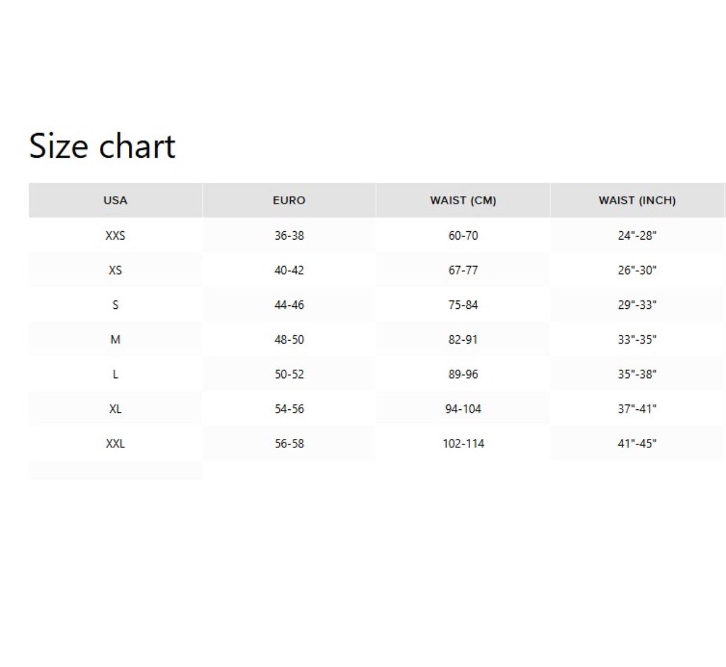726x667 pixels.
Task: Select the XL size cell
Action: click(x=115, y=409)
